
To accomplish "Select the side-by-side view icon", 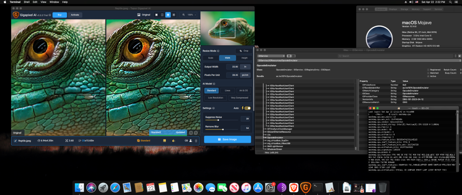I will coord(168,15).
